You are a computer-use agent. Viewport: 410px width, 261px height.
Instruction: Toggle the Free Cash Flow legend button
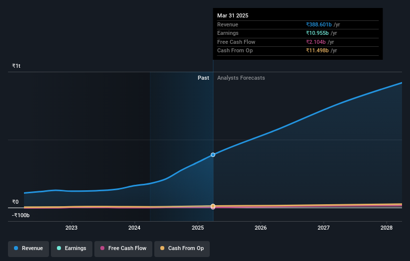pyautogui.click(x=123, y=248)
